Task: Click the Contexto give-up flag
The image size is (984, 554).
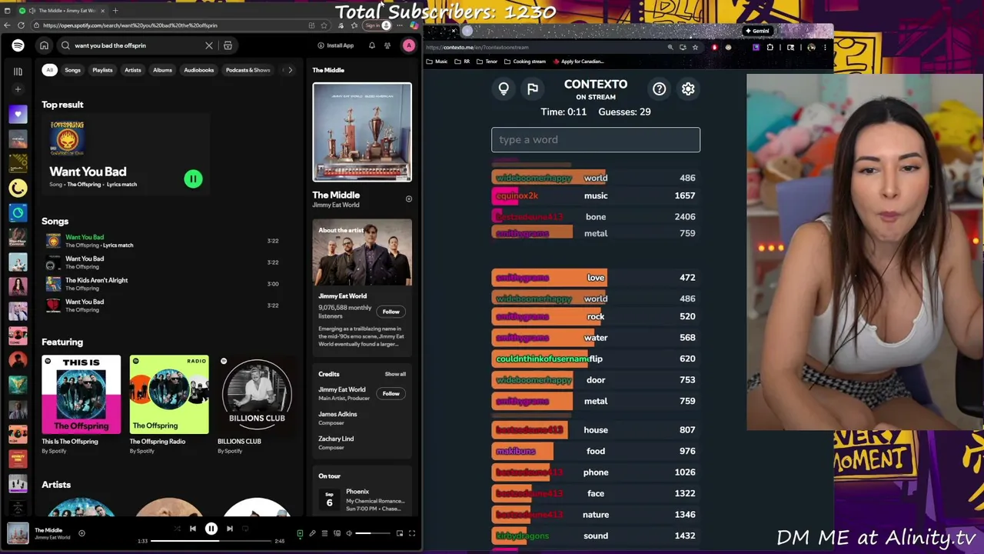Action: (532, 89)
